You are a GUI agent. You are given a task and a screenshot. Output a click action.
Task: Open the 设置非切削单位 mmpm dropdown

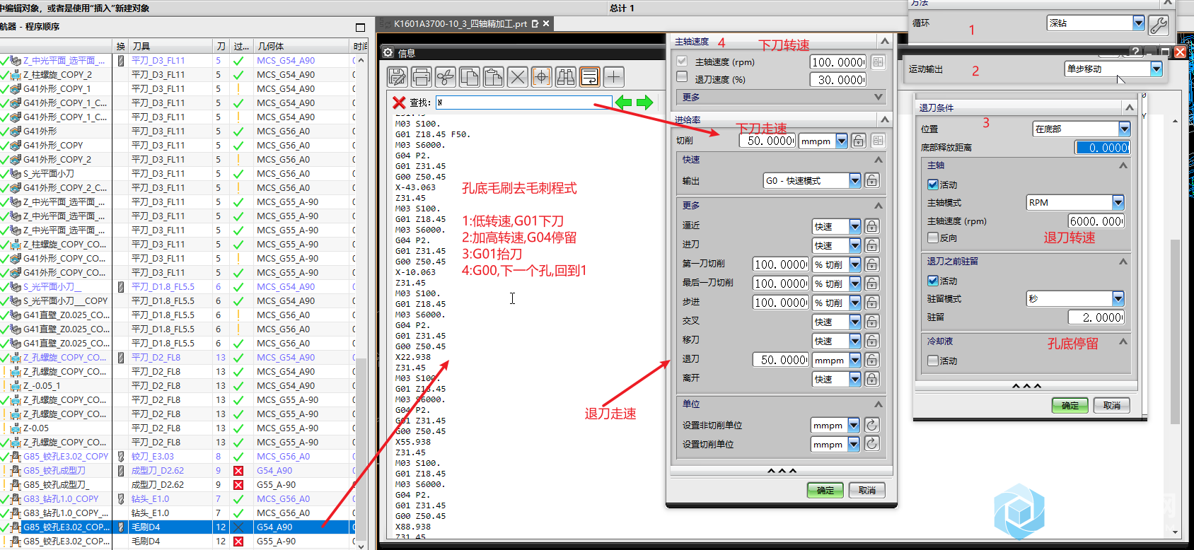[835, 425]
